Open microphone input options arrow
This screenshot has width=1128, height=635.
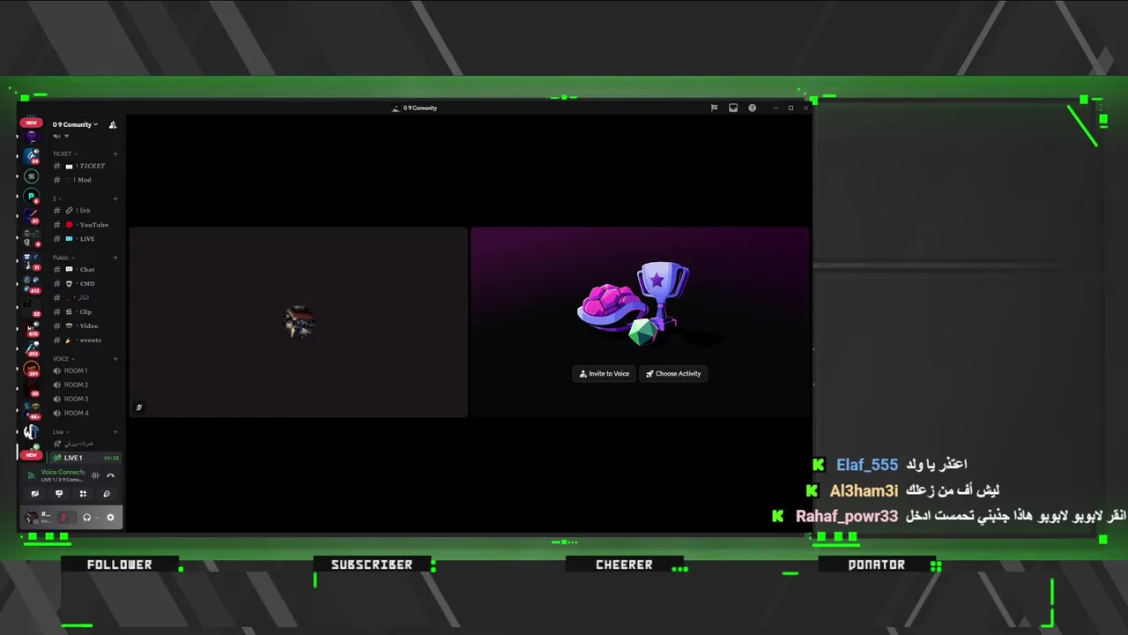(73, 518)
